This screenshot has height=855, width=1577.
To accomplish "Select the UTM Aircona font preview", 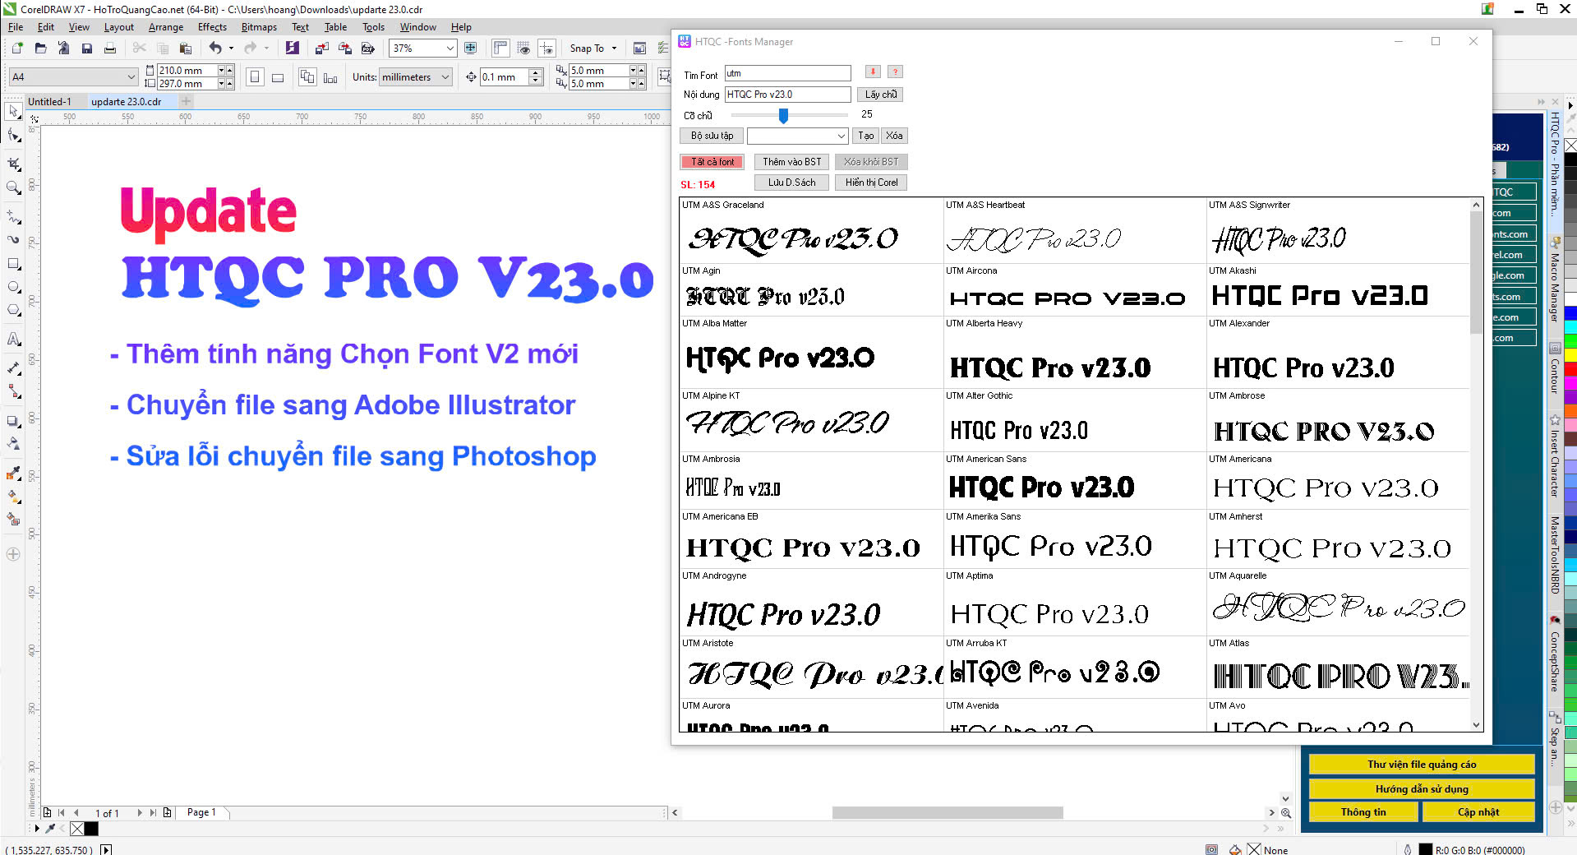I will click(x=1073, y=289).
